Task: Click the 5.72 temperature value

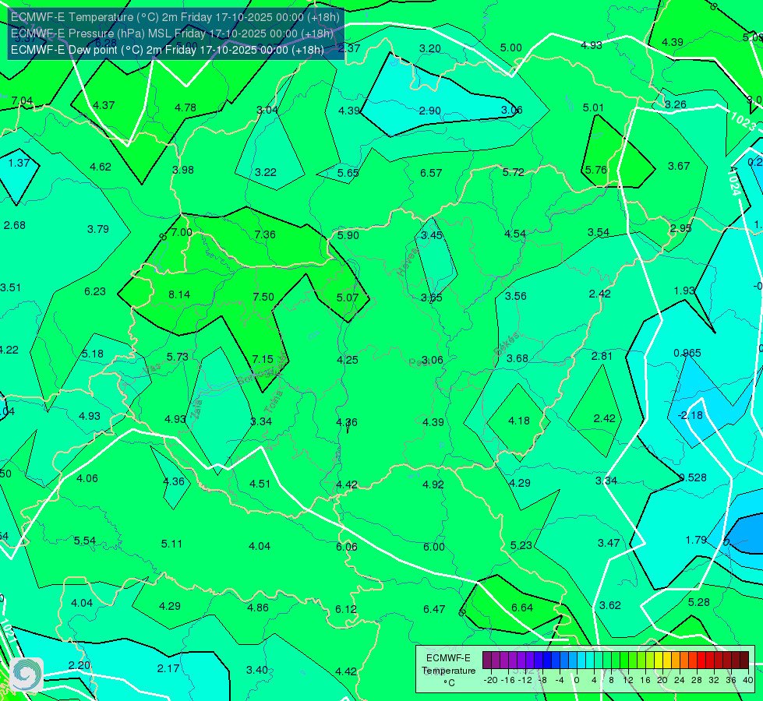Action: point(513,172)
